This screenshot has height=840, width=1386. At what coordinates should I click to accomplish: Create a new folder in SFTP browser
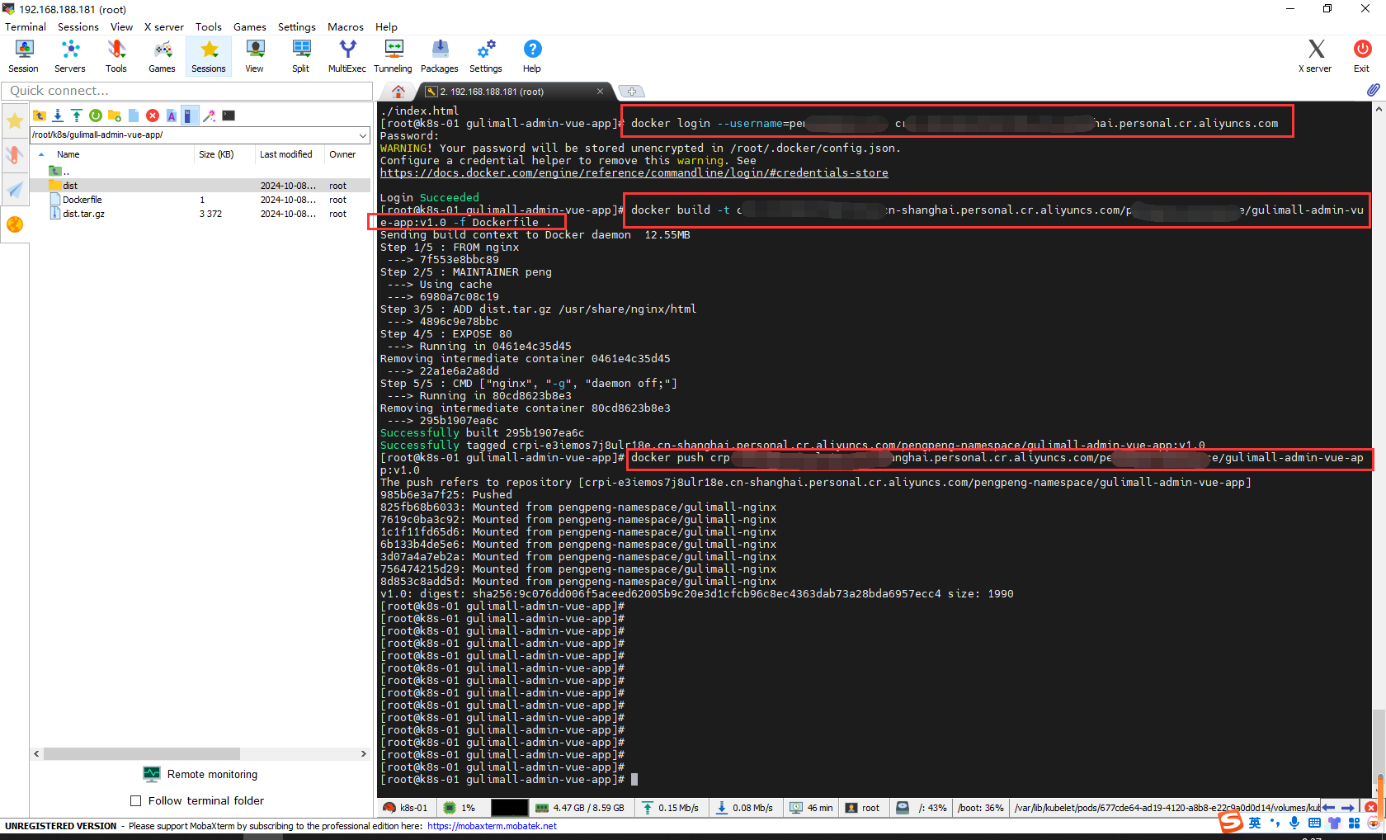coord(115,116)
